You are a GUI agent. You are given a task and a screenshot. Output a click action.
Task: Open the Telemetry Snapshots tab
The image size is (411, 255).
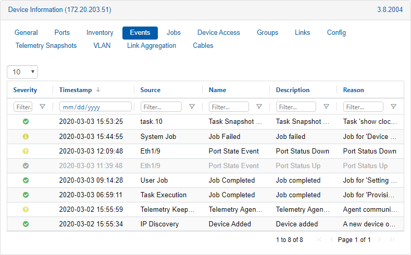tap(46, 46)
